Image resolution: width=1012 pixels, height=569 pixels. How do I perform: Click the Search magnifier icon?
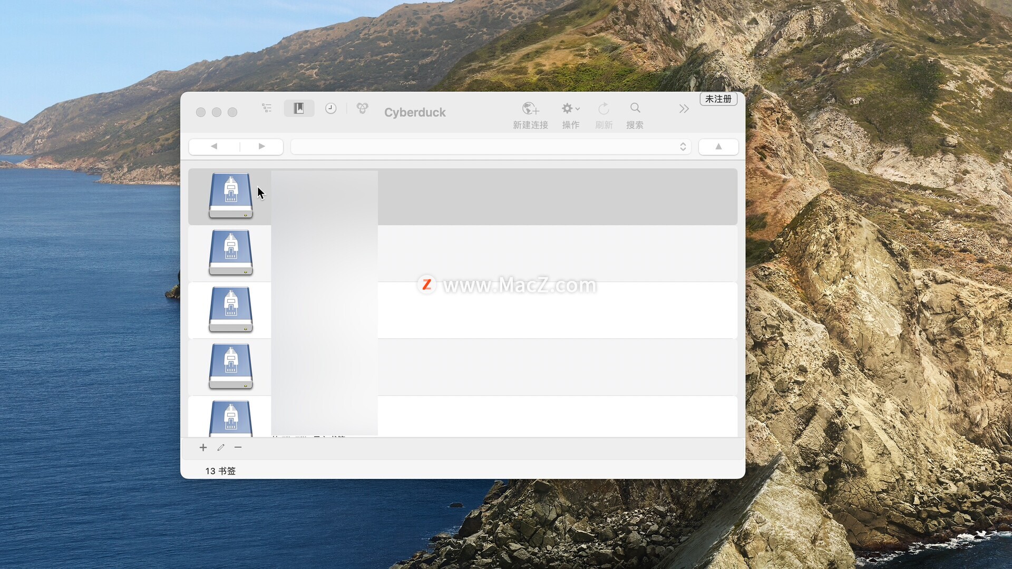(x=635, y=108)
